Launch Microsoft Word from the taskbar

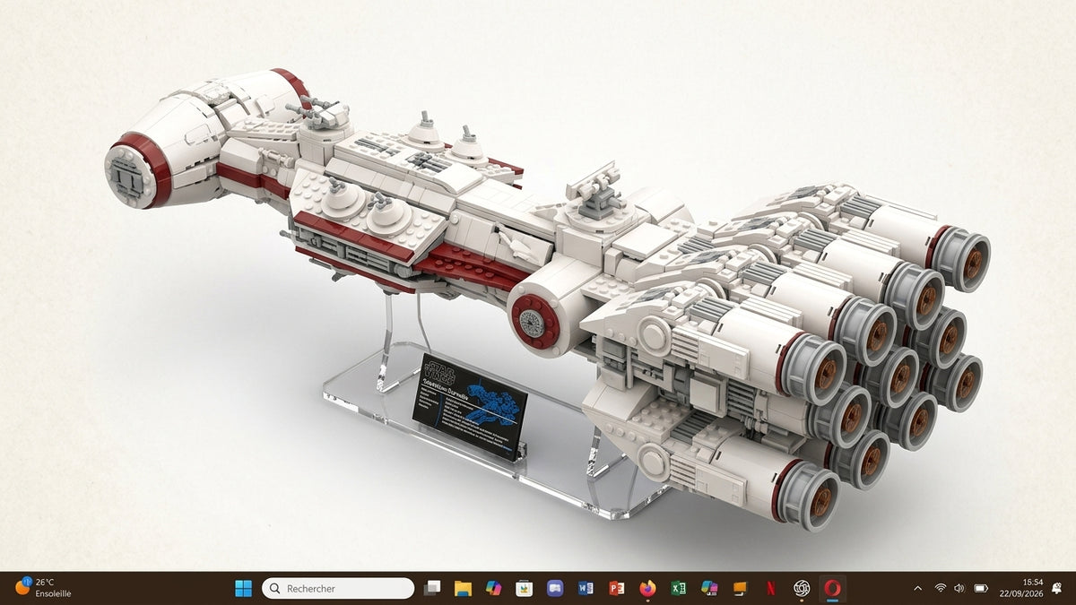pyautogui.click(x=586, y=588)
